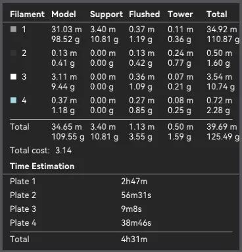The image size is (242, 252).
Task: Click the grand total 125.49 g value
Action: pos(223,137)
